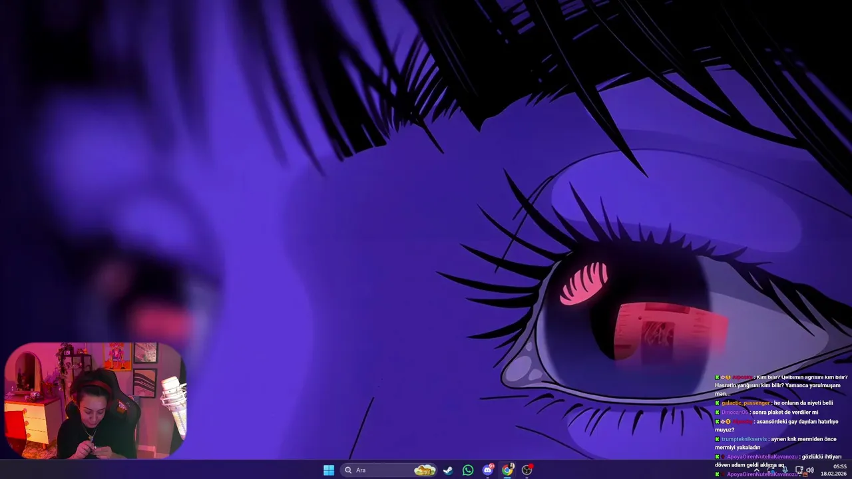Image resolution: width=852 pixels, height=479 pixels.
Task: Click trumpteknikservis username in chat
Action: (744, 439)
